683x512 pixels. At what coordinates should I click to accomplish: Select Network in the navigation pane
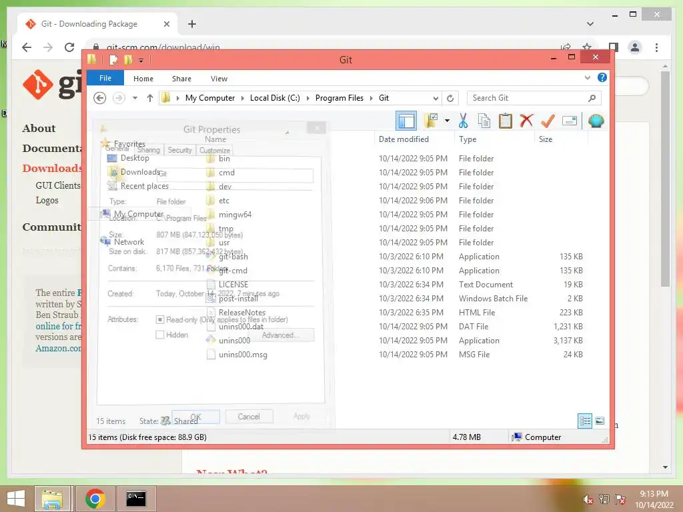pos(129,242)
